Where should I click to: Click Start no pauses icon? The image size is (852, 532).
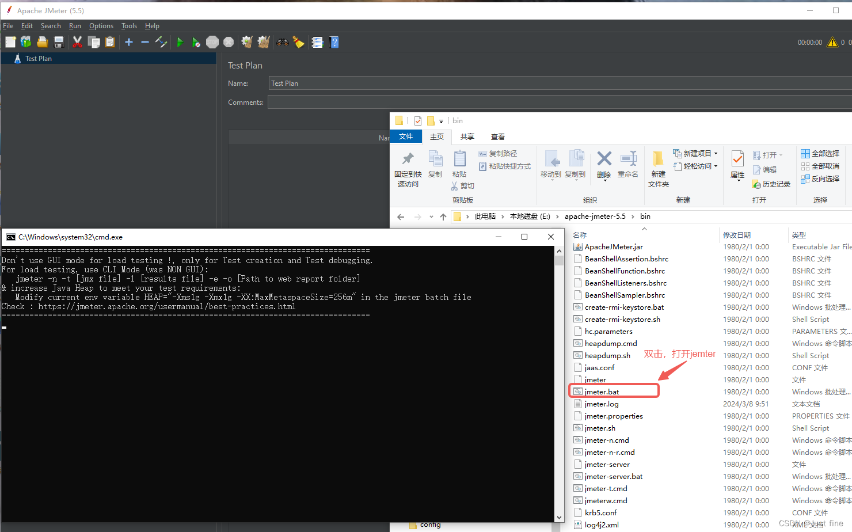[x=196, y=42]
